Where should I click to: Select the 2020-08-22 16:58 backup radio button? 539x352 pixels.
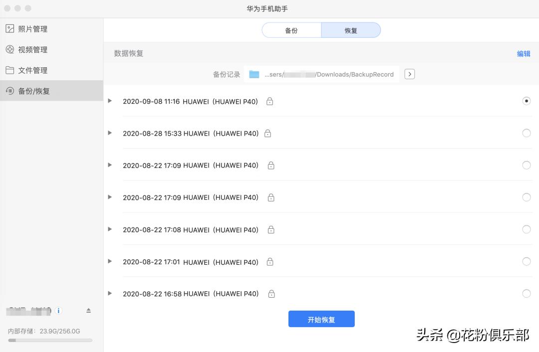(x=527, y=294)
